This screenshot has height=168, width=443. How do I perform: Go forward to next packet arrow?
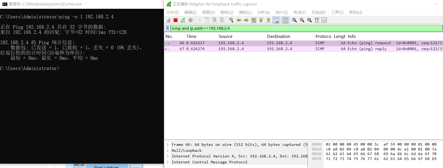[246, 20]
